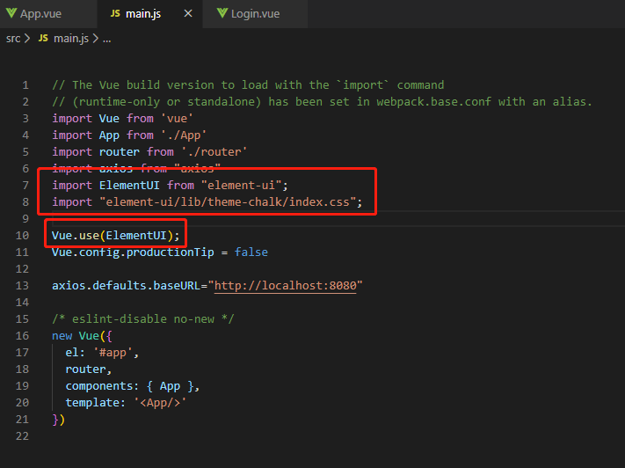Place cursor on 'import Vue from' line
The height and width of the screenshot is (468, 625).
[122, 119]
